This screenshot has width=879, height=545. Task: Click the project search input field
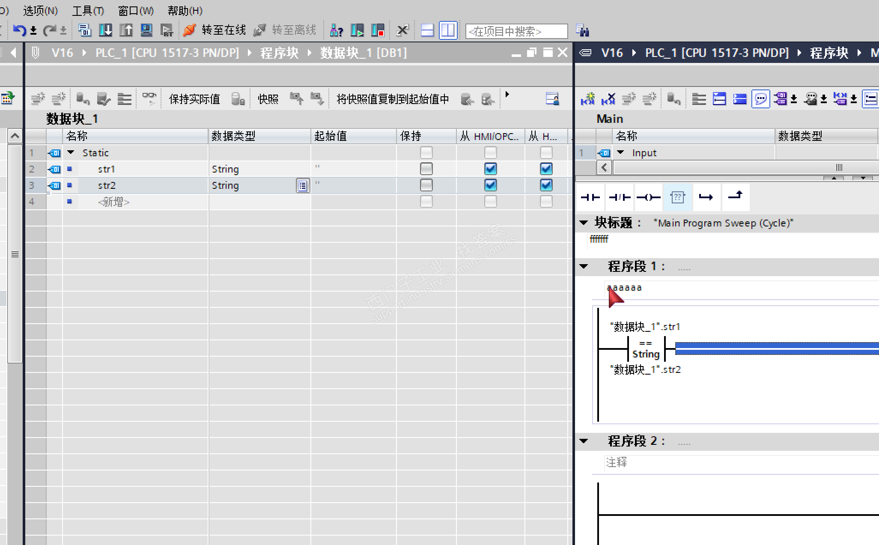[x=516, y=31]
